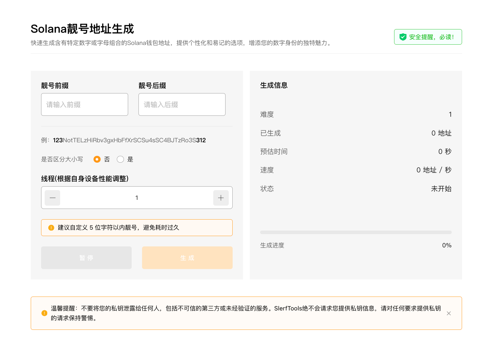Click the 暂停 button

pos(86,258)
